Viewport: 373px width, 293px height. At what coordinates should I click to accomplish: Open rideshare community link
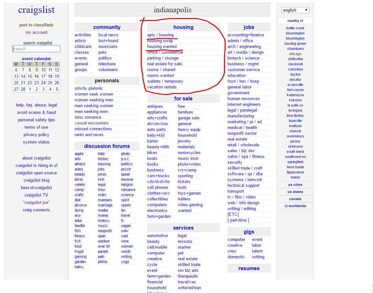(x=107, y=64)
